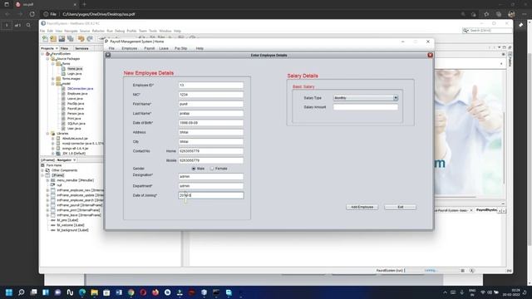The width and height of the screenshot is (532, 299).
Task: Click the running progress bar in NetBeans status bar
Action: (x=431, y=271)
